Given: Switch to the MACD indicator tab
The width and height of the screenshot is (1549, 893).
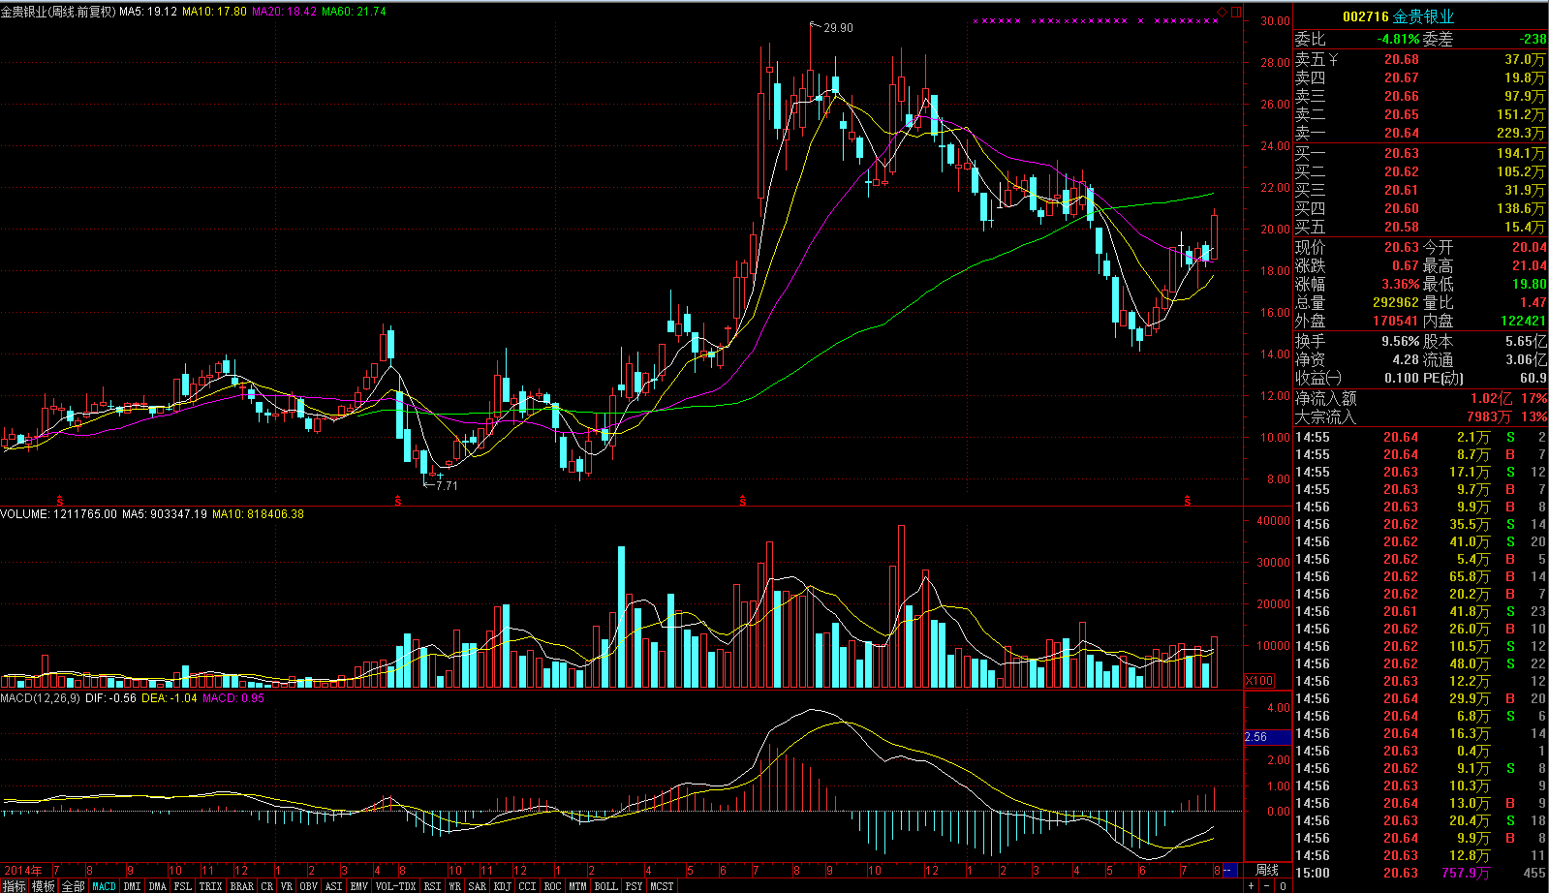Looking at the screenshot, I should (104, 886).
